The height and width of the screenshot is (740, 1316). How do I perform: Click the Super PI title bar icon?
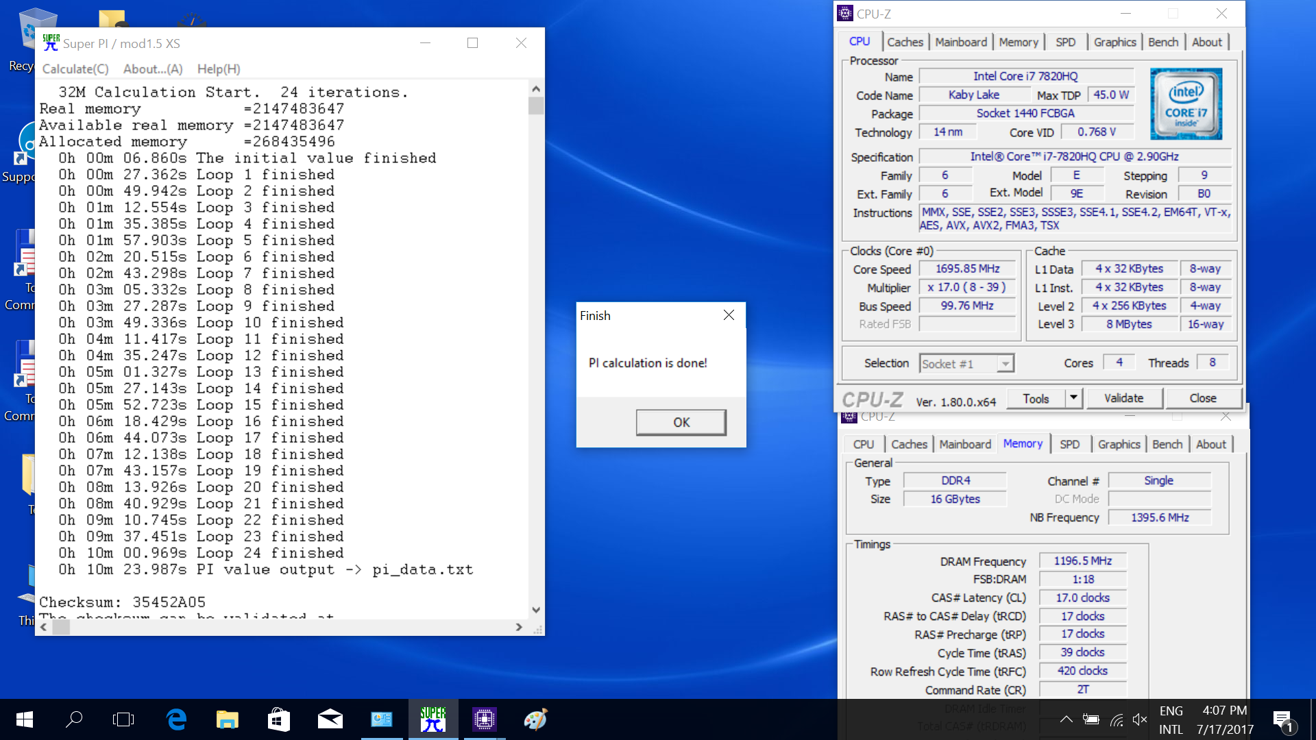tap(51, 42)
